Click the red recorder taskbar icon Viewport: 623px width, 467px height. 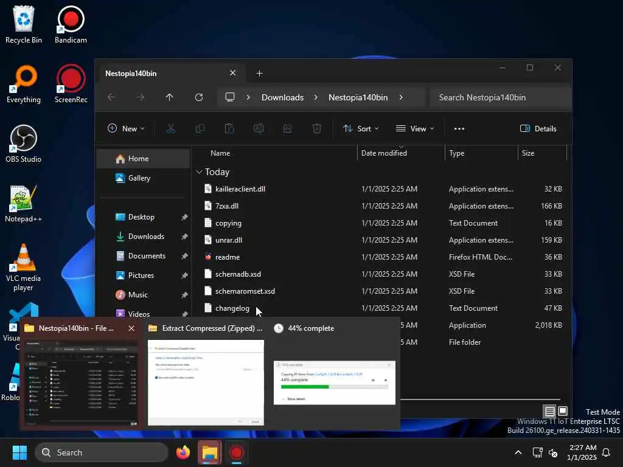237,452
